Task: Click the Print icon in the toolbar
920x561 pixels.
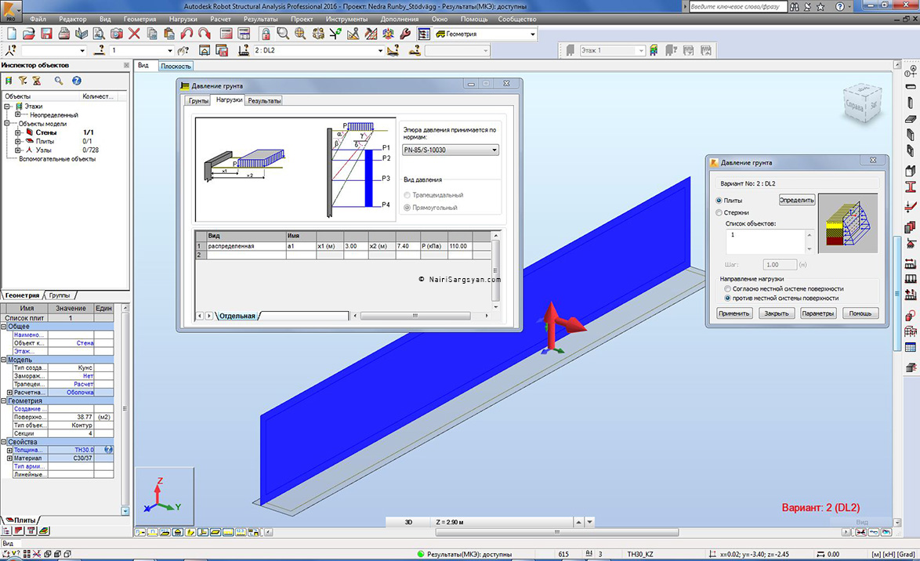Action: (x=64, y=34)
